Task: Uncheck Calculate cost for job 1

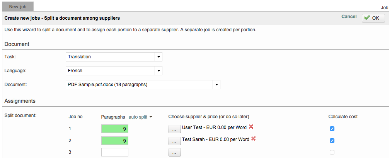Action: (332, 129)
